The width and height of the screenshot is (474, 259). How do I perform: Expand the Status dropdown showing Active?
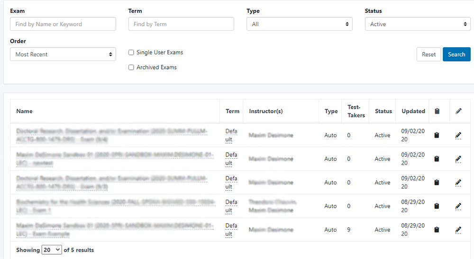[417, 24]
